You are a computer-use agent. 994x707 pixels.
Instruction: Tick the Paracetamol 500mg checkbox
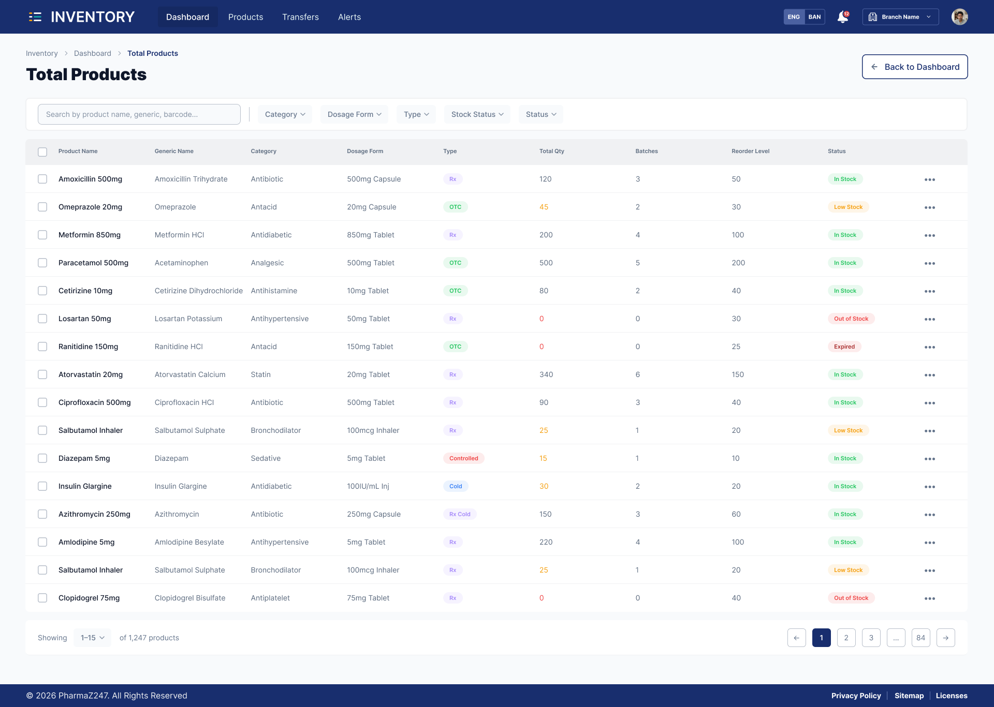click(x=42, y=263)
